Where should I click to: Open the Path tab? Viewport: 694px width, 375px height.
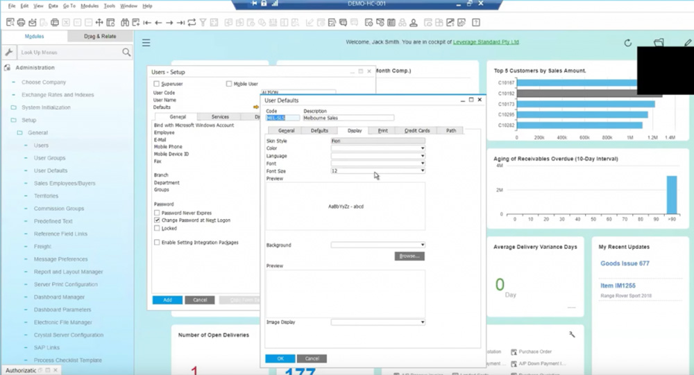pyautogui.click(x=451, y=130)
